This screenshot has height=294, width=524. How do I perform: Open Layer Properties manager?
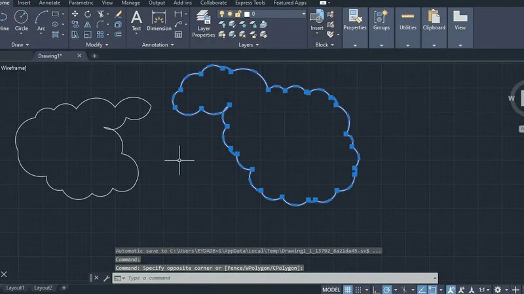point(203,24)
